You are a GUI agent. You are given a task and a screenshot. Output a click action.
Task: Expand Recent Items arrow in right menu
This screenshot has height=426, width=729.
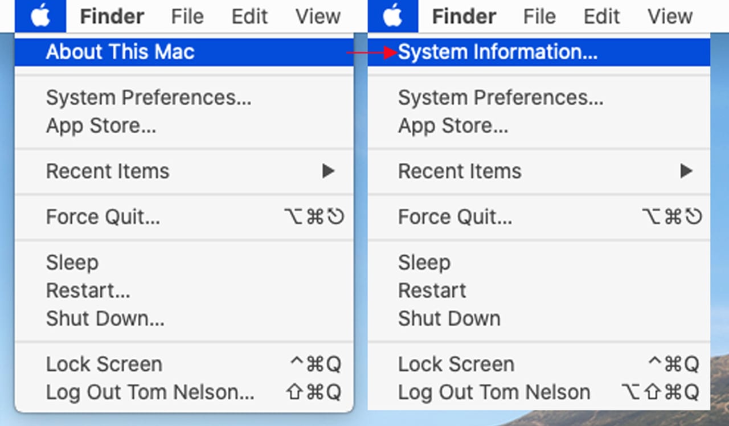click(686, 171)
